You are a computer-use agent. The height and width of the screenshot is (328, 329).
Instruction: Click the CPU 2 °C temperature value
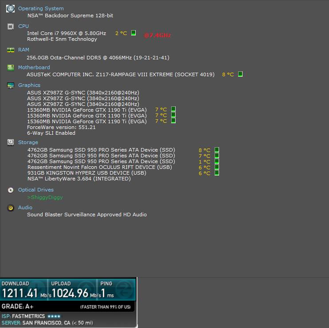tap(121, 33)
